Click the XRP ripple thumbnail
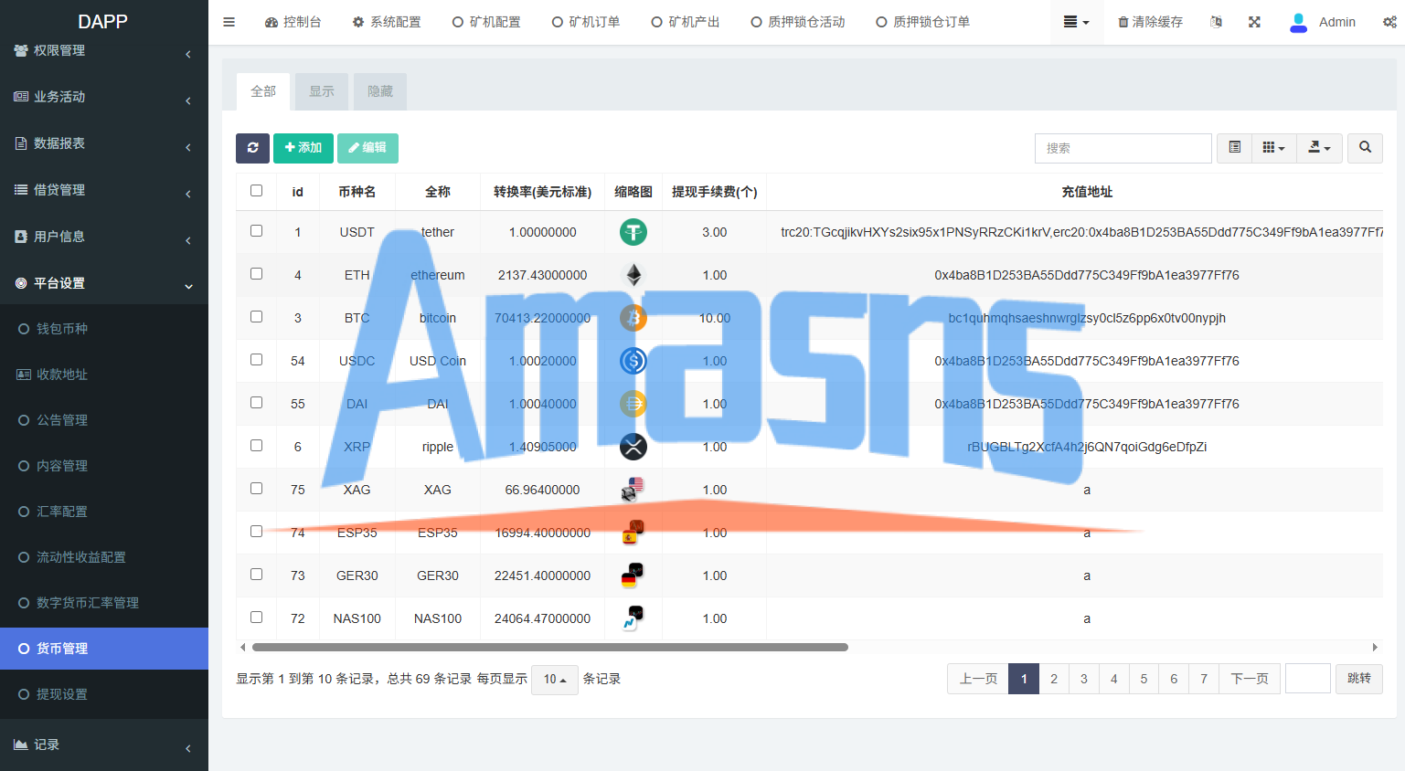 [x=633, y=447]
